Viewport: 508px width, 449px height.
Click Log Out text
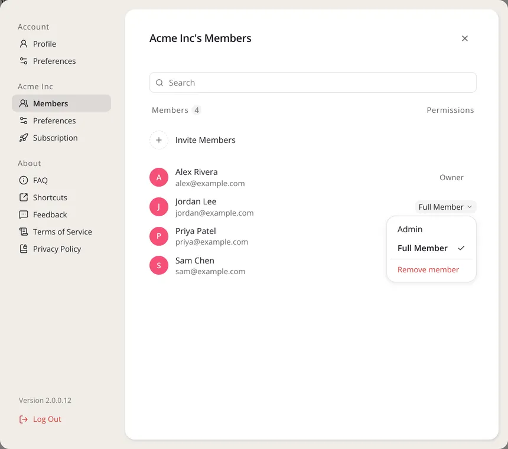[x=47, y=419]
